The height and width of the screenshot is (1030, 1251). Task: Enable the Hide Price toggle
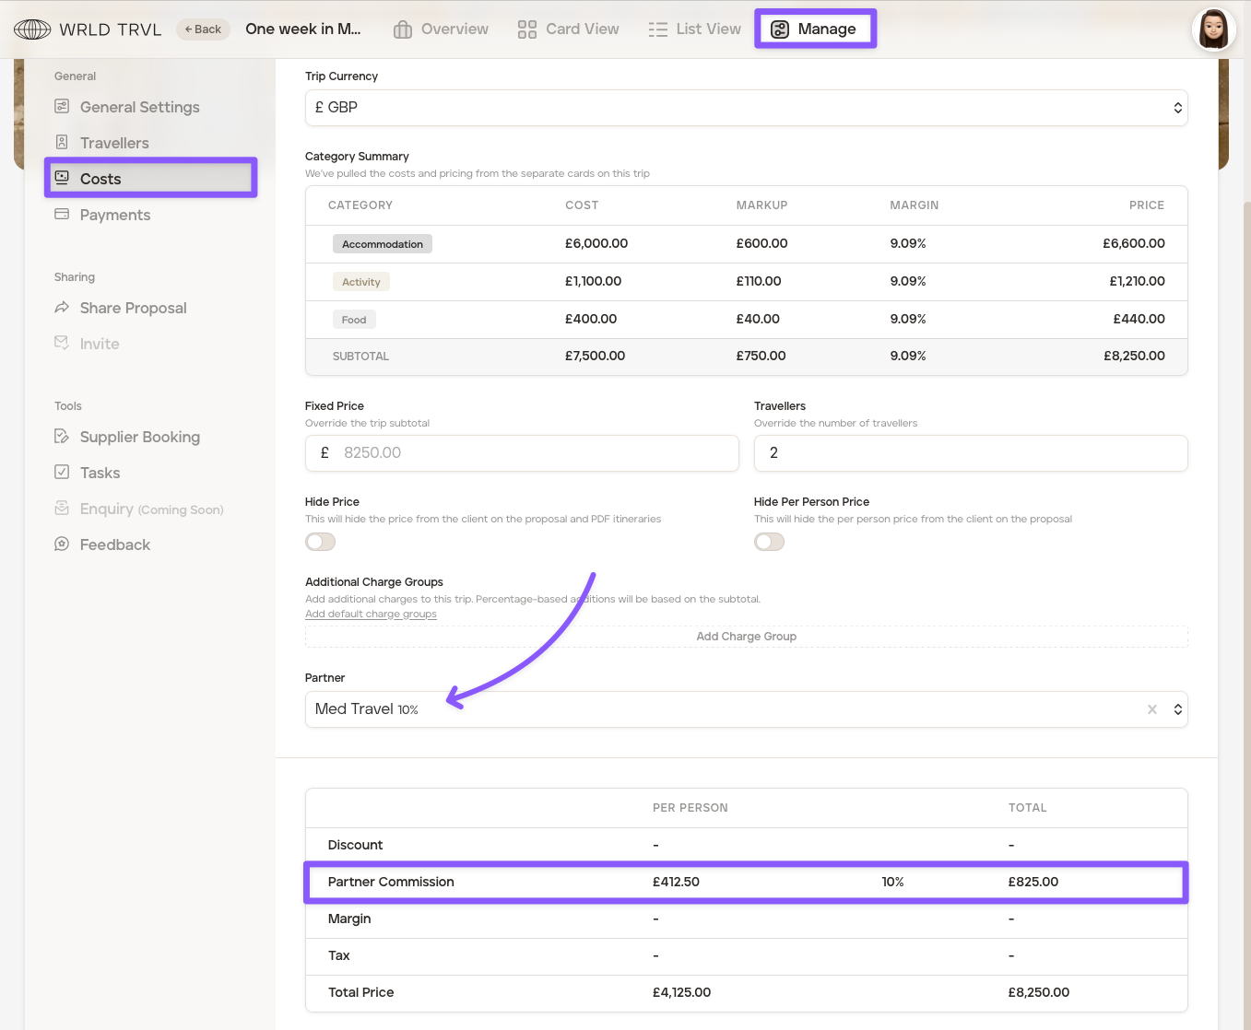pos(321,542)
